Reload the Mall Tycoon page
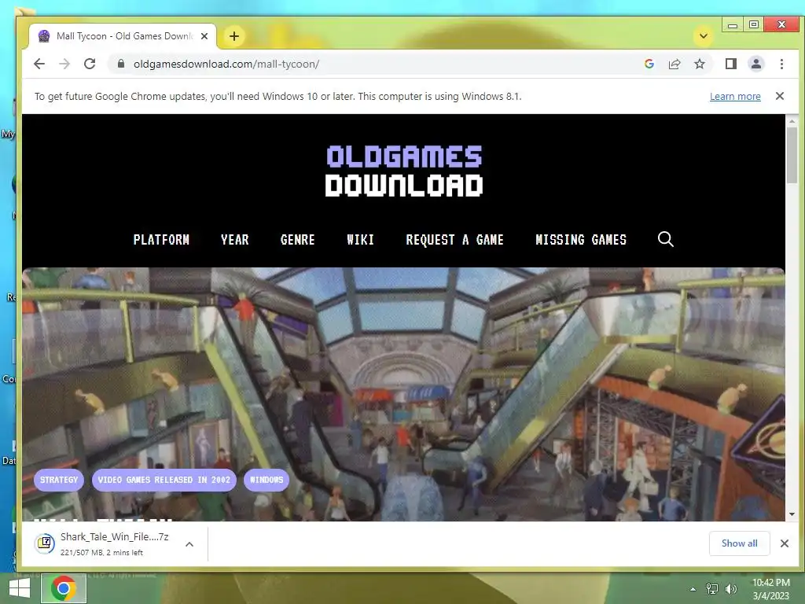The height and width of the screenshot is (604, 805). click(90, 64)
